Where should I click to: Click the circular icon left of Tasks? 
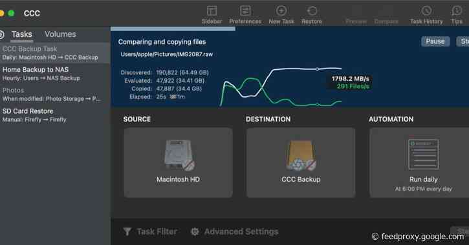tap(2, 34)
